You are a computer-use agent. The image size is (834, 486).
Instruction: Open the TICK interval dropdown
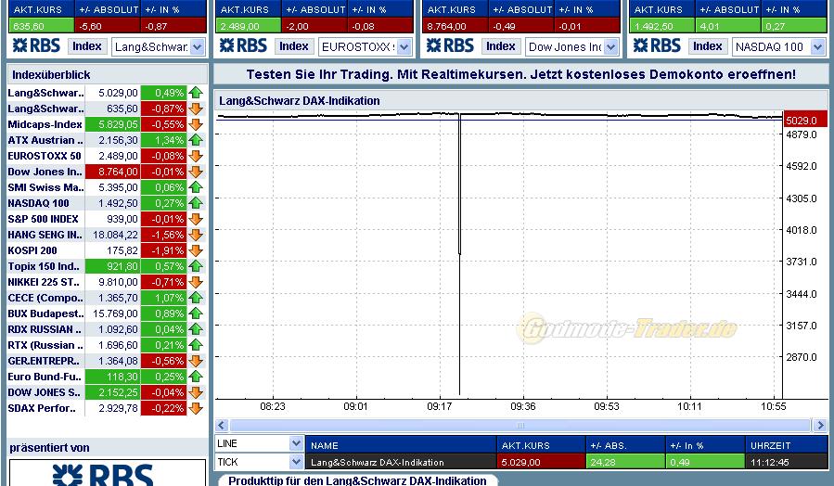pyautogui.click(x=296, y=462)
